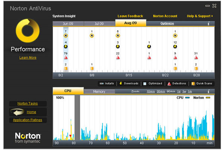Select the CPU tab
The image size is (224, 150).
tap(68, 91)
